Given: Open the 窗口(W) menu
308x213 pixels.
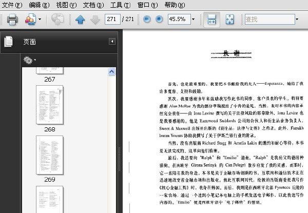Looking at the screenshot, I should pyautogui.click(x=147, y=5).
